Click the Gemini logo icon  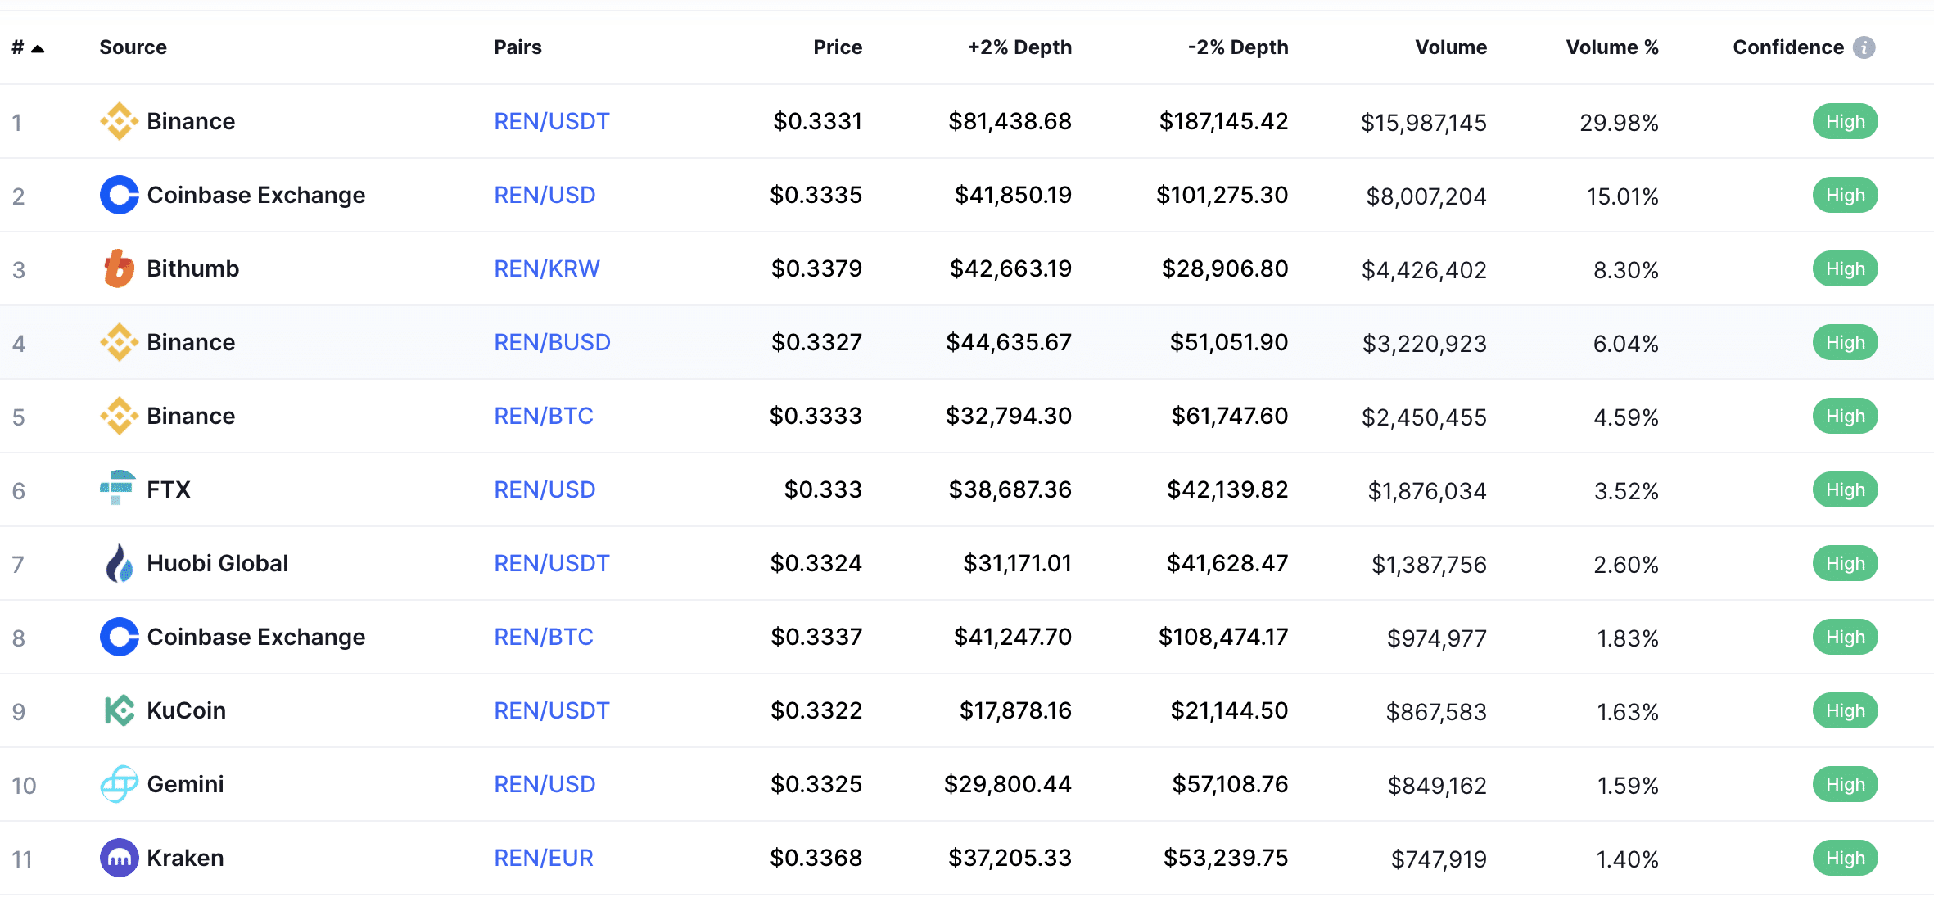(119, 784)
